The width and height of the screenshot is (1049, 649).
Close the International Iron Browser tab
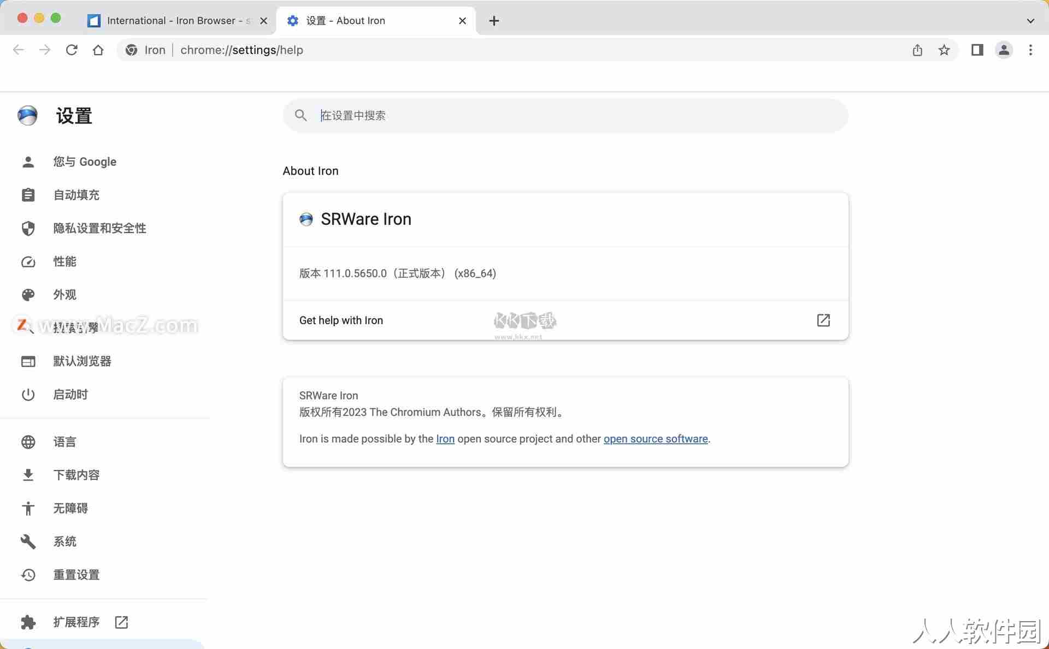pyautogui.click(x=263, y=21)
